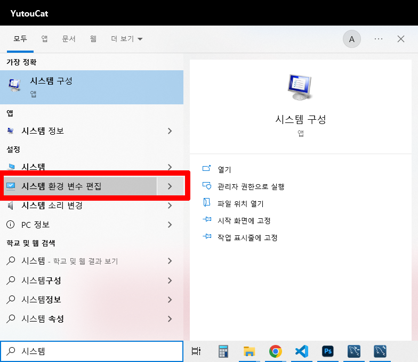Screen dimensions: 418x362
Task: Open second MySQL Workbench taskbar icon
Action: (380, 351)
